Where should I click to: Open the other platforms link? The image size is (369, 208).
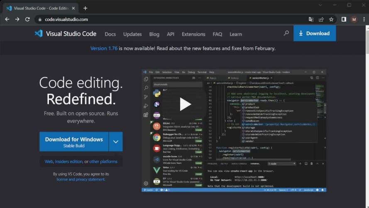click(x=103, y=161)
